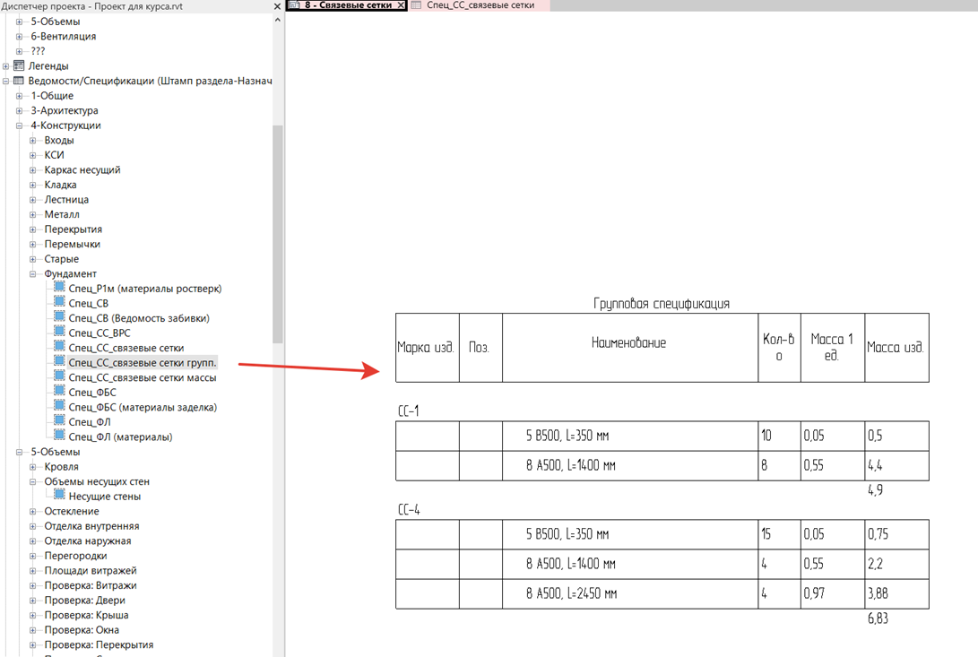This screenshot has height=657, width=978.
Task: Click the Легенды node icon
Action: pos(19,65)
